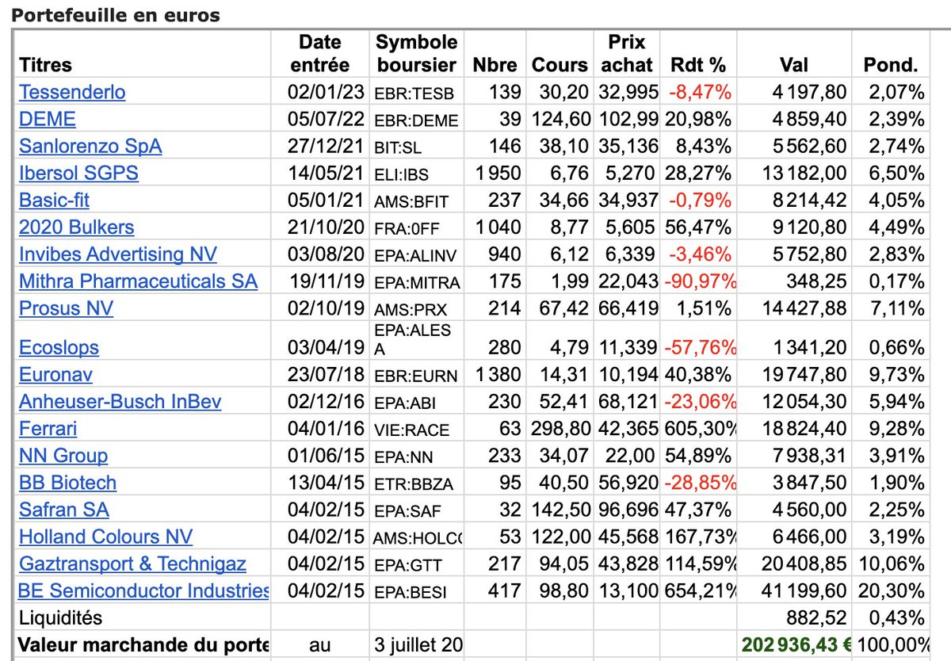Click the total value 202 936,43 €
The height and width of the screenshot is (661, 951).
pyautogui.click(x=796, y=644)
